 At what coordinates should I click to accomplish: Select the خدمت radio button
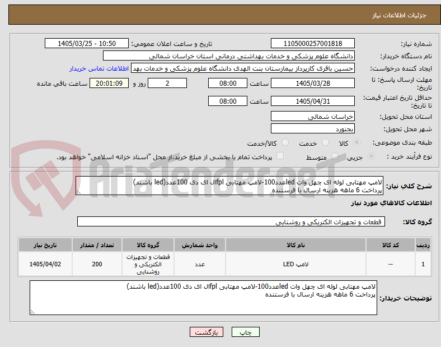[325, 142]
